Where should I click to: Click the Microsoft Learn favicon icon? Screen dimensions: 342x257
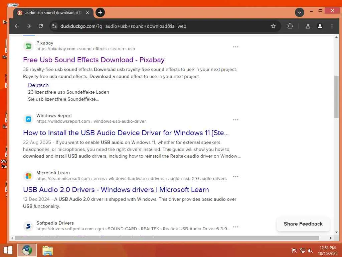tap(28, 176)
